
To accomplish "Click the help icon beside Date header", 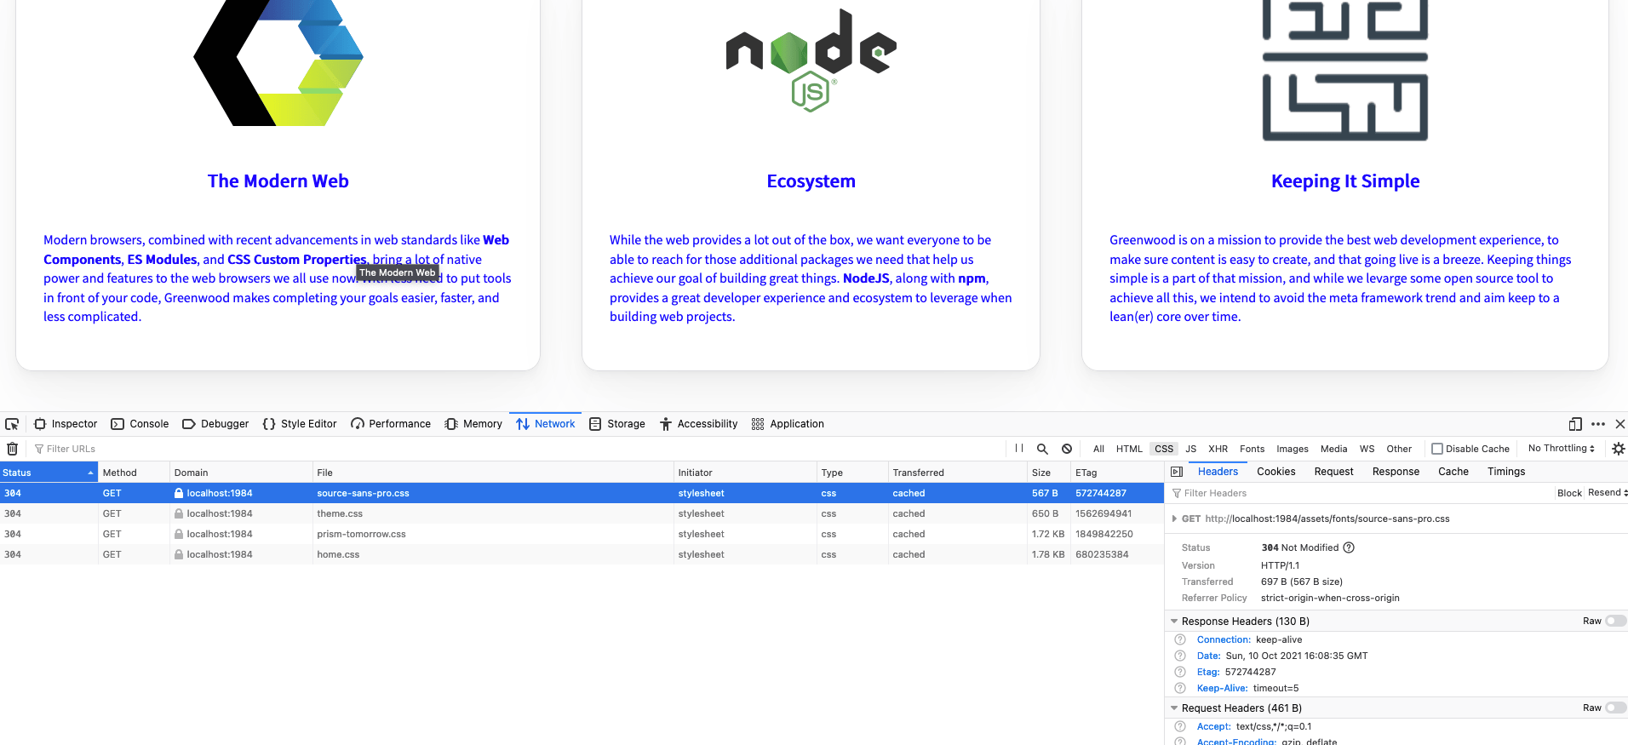I will [x=1180, y=656].
